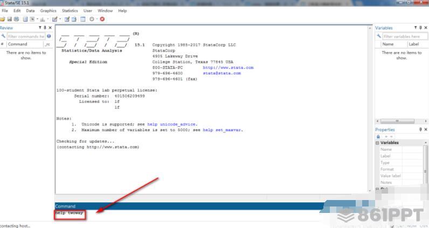
Task: Collapse the Variables section in Properties
Action: (377, 143)
